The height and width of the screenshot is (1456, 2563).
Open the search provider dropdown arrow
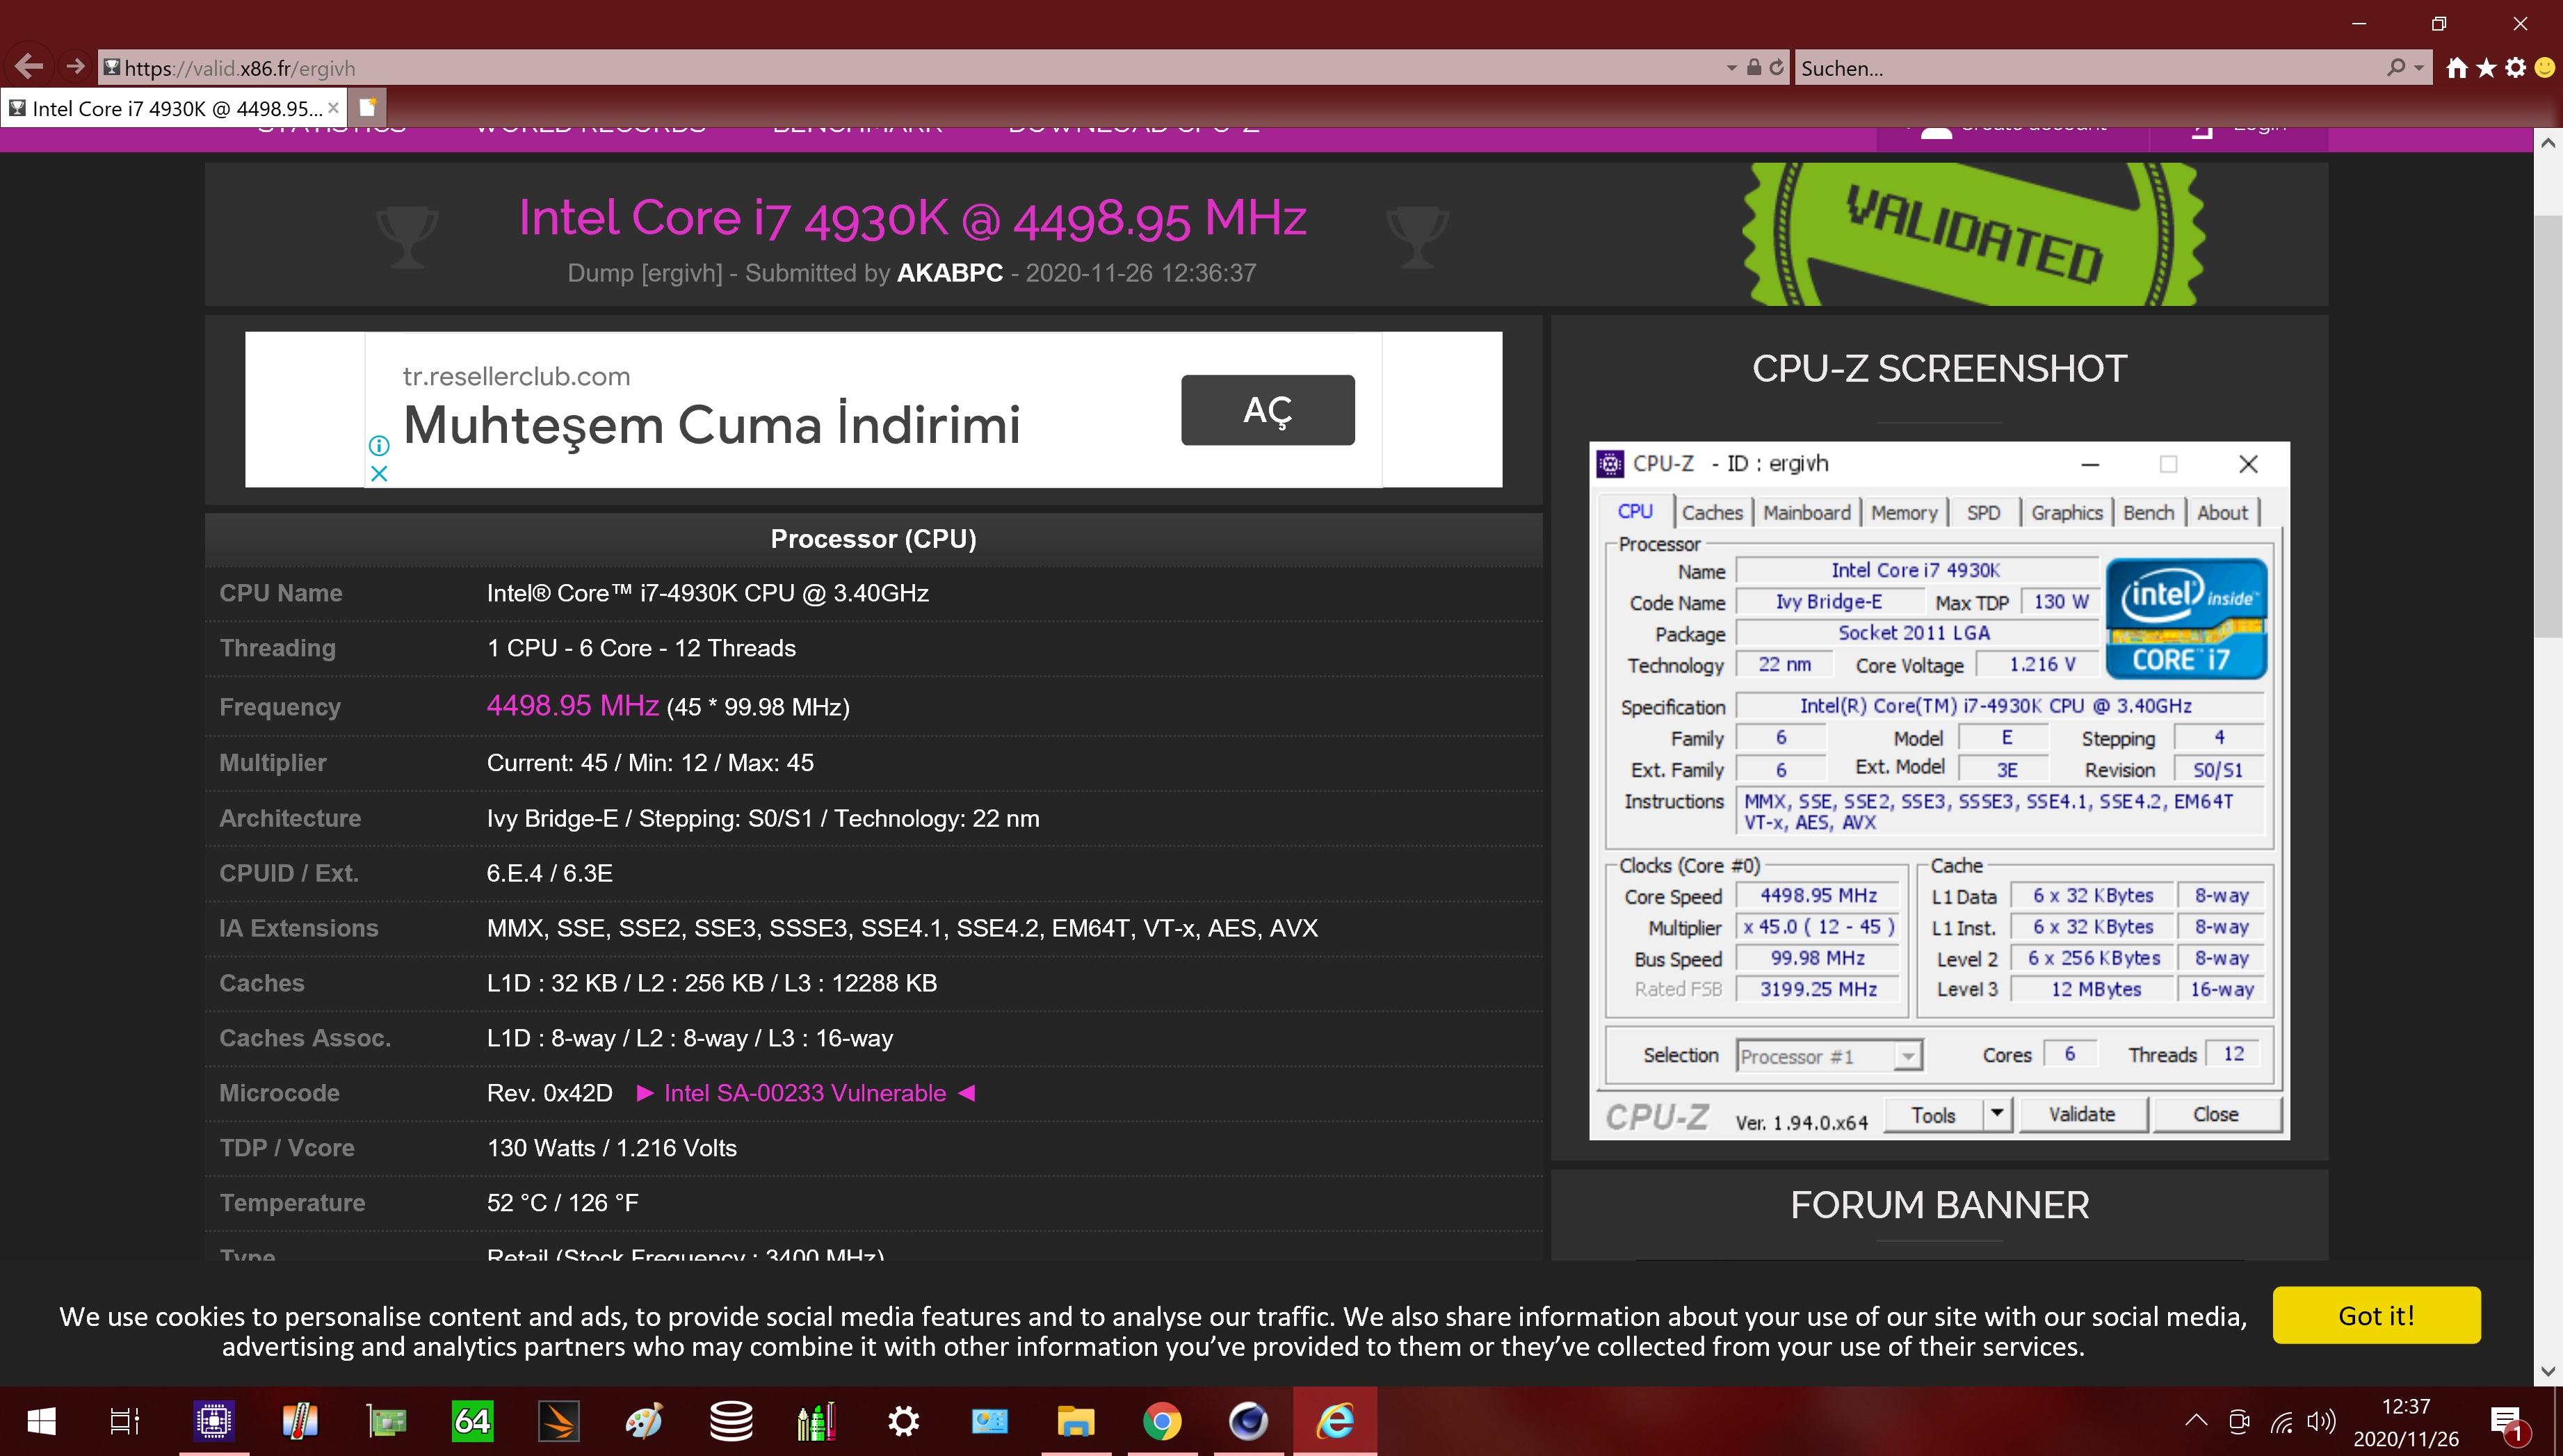2420,69
